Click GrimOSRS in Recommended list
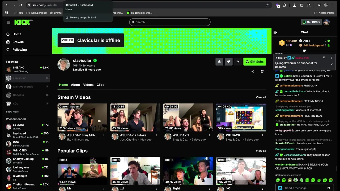Viewport: 340px width, 191px height. 27,152
